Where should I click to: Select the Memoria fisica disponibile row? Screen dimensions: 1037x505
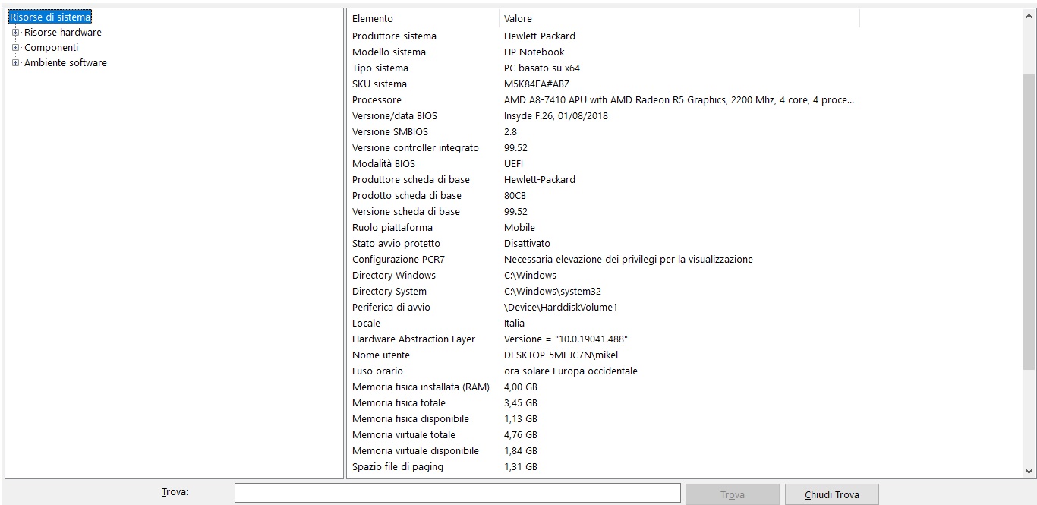coord(604,418)
